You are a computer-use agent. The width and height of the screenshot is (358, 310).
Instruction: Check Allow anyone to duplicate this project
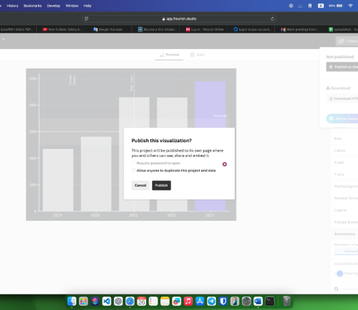click(x=133, y=170)
